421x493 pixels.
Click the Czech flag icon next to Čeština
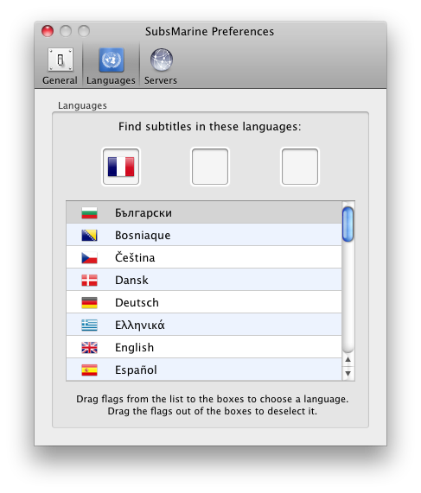coord(89,258)
